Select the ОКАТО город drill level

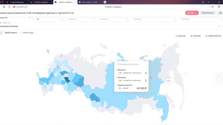pyautogui.click(x=28, y=33)
